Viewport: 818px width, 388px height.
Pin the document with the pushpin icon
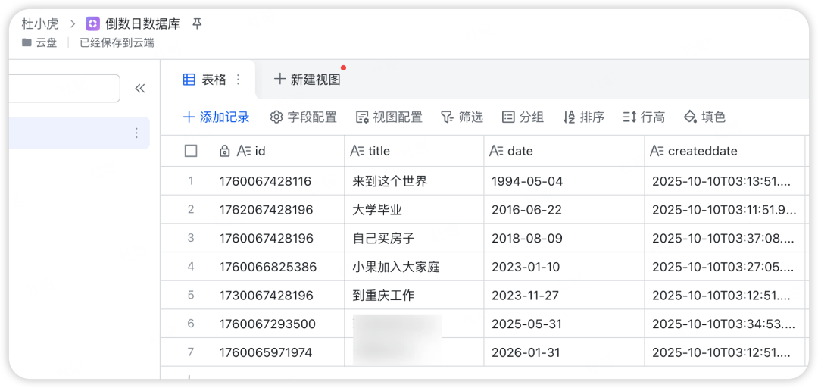[x=197, y=24]
